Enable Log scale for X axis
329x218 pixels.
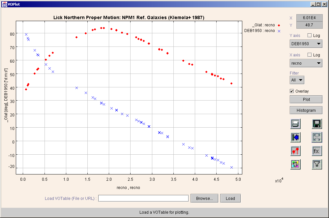[x=310, y=55]
